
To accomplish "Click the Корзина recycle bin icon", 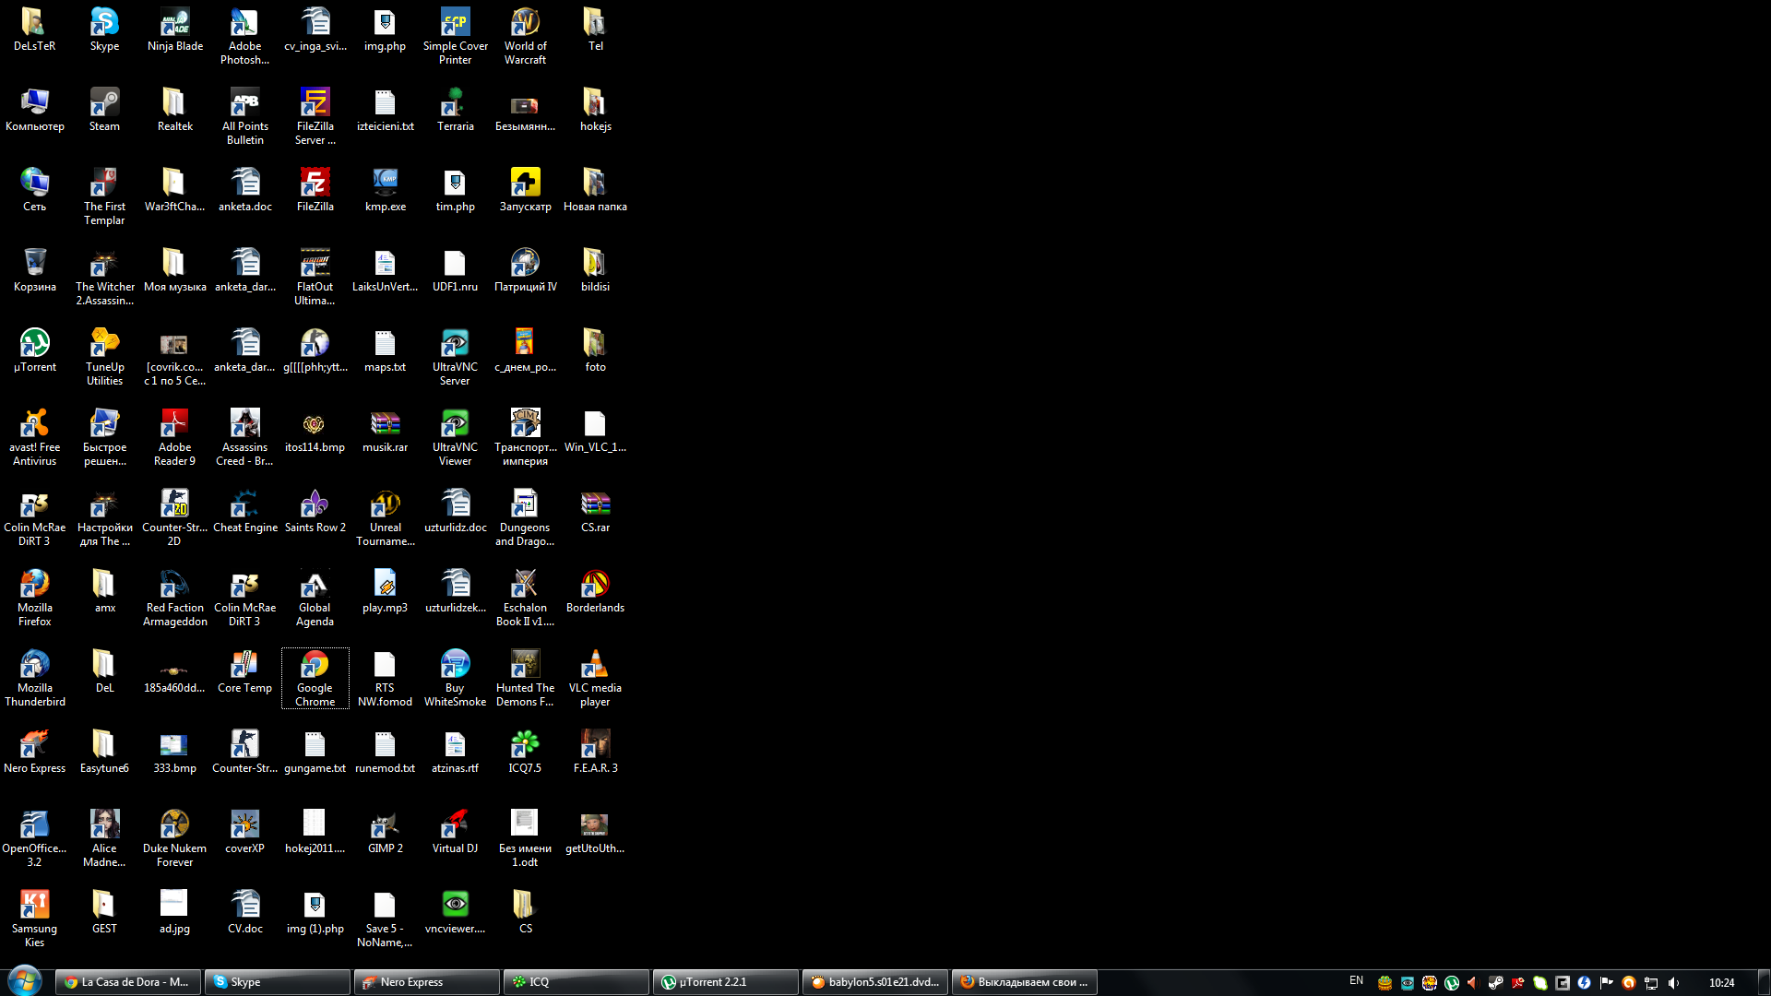I will tap(34, 270).
